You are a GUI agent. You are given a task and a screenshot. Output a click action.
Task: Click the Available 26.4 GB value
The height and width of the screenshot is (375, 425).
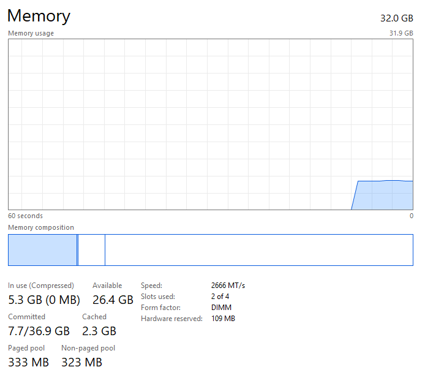pos(113,300)
